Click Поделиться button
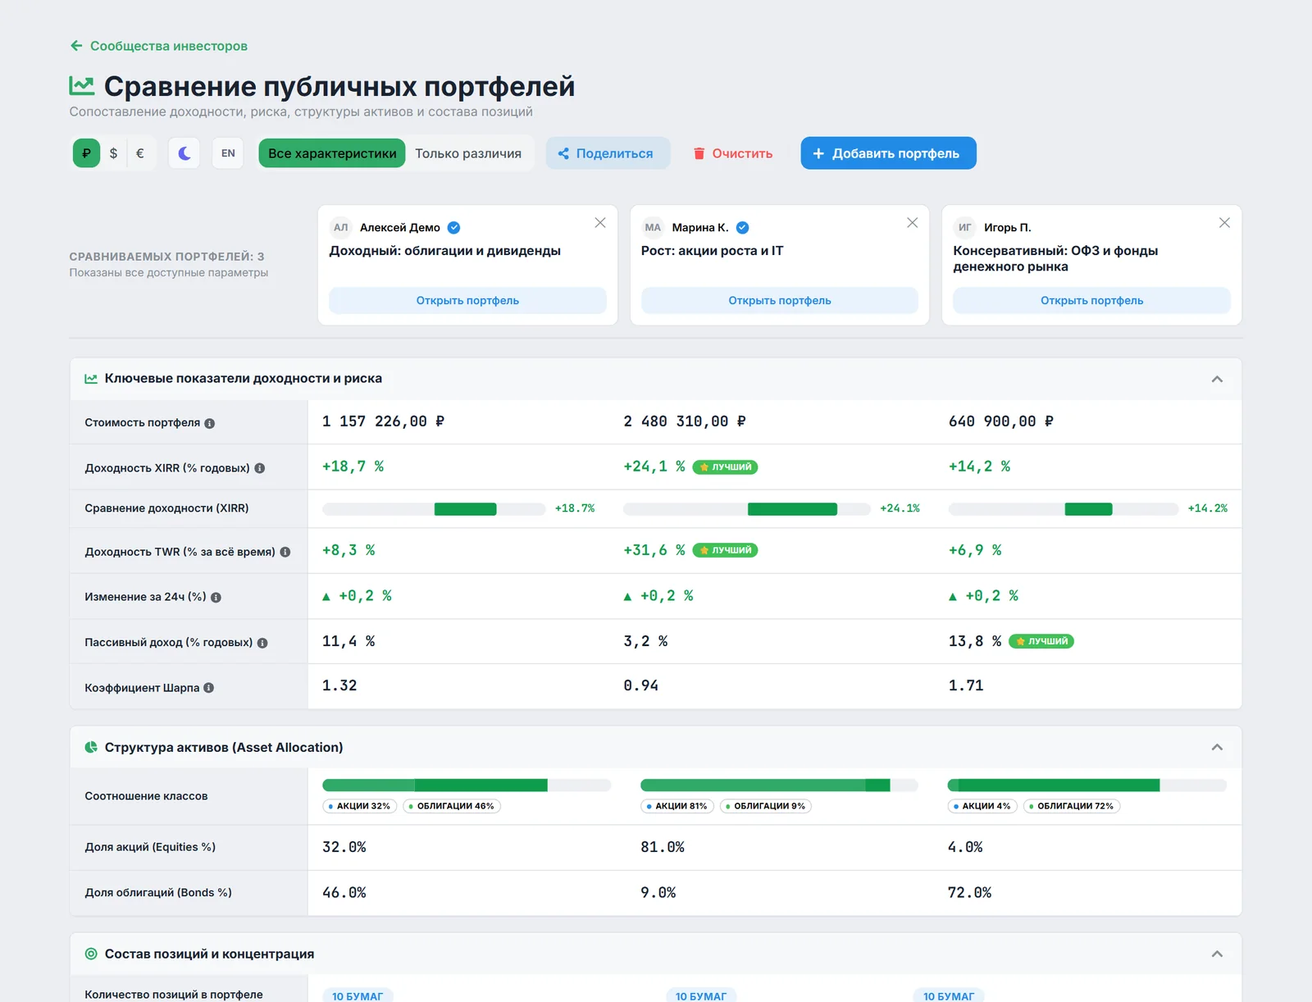Viewport: 1312px width, 1002px height. point(608,153)
